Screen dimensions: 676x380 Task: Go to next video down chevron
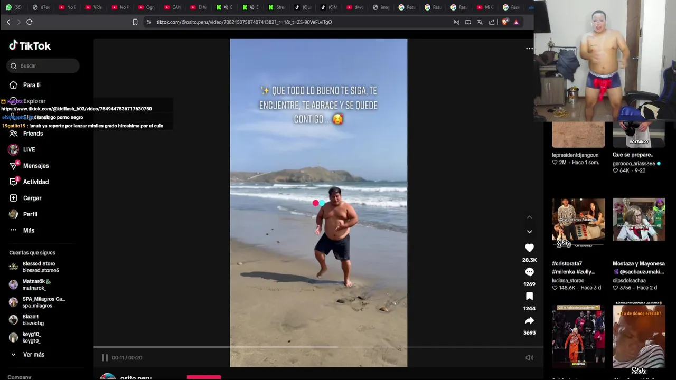(529, 232)
